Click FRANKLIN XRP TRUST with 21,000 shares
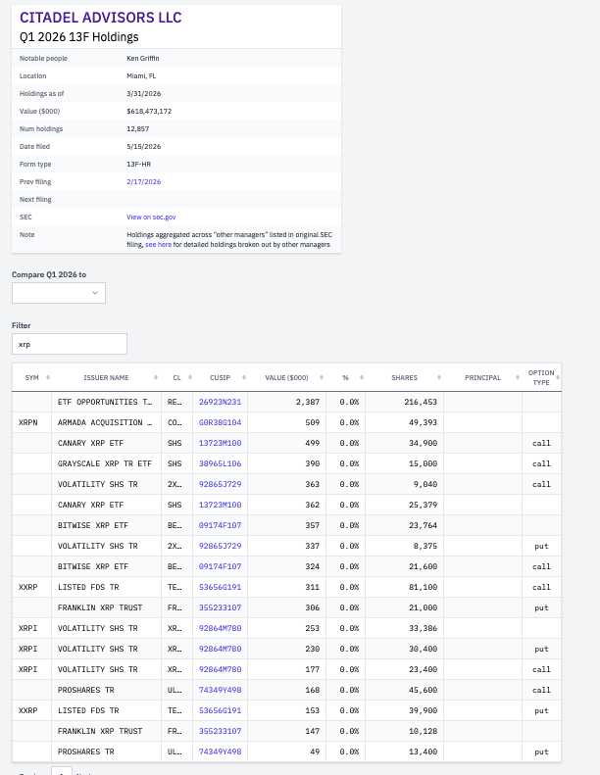This screenshot has width=600, height=775. 106,607
